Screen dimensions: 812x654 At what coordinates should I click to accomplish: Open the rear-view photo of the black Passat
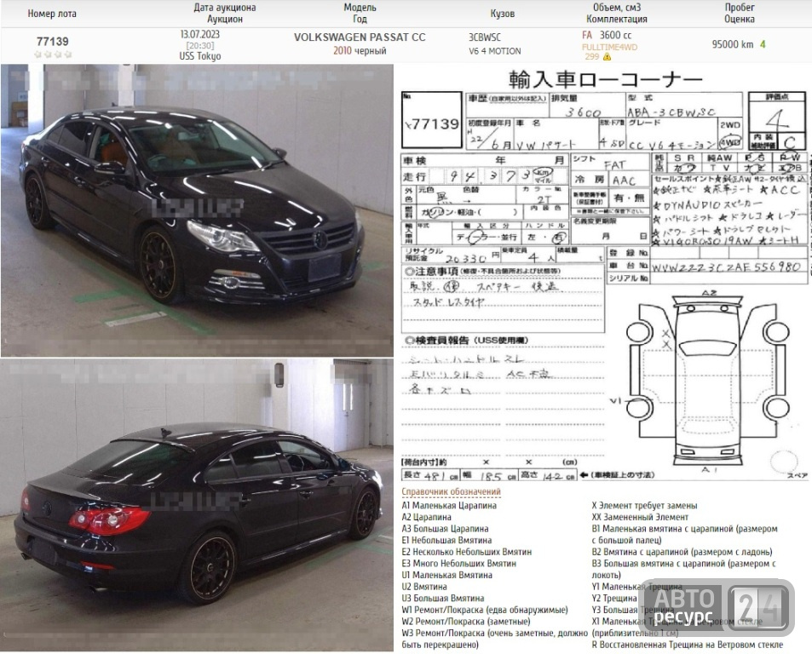[198, 505]
